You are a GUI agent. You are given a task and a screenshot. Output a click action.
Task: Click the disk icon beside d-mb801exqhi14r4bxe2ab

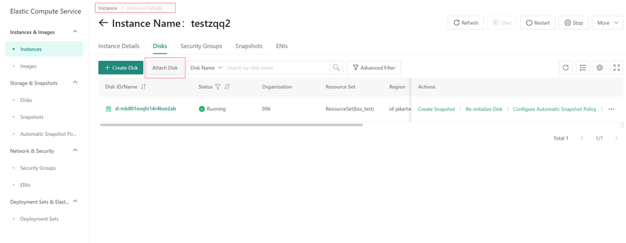(x=108, y=109)
